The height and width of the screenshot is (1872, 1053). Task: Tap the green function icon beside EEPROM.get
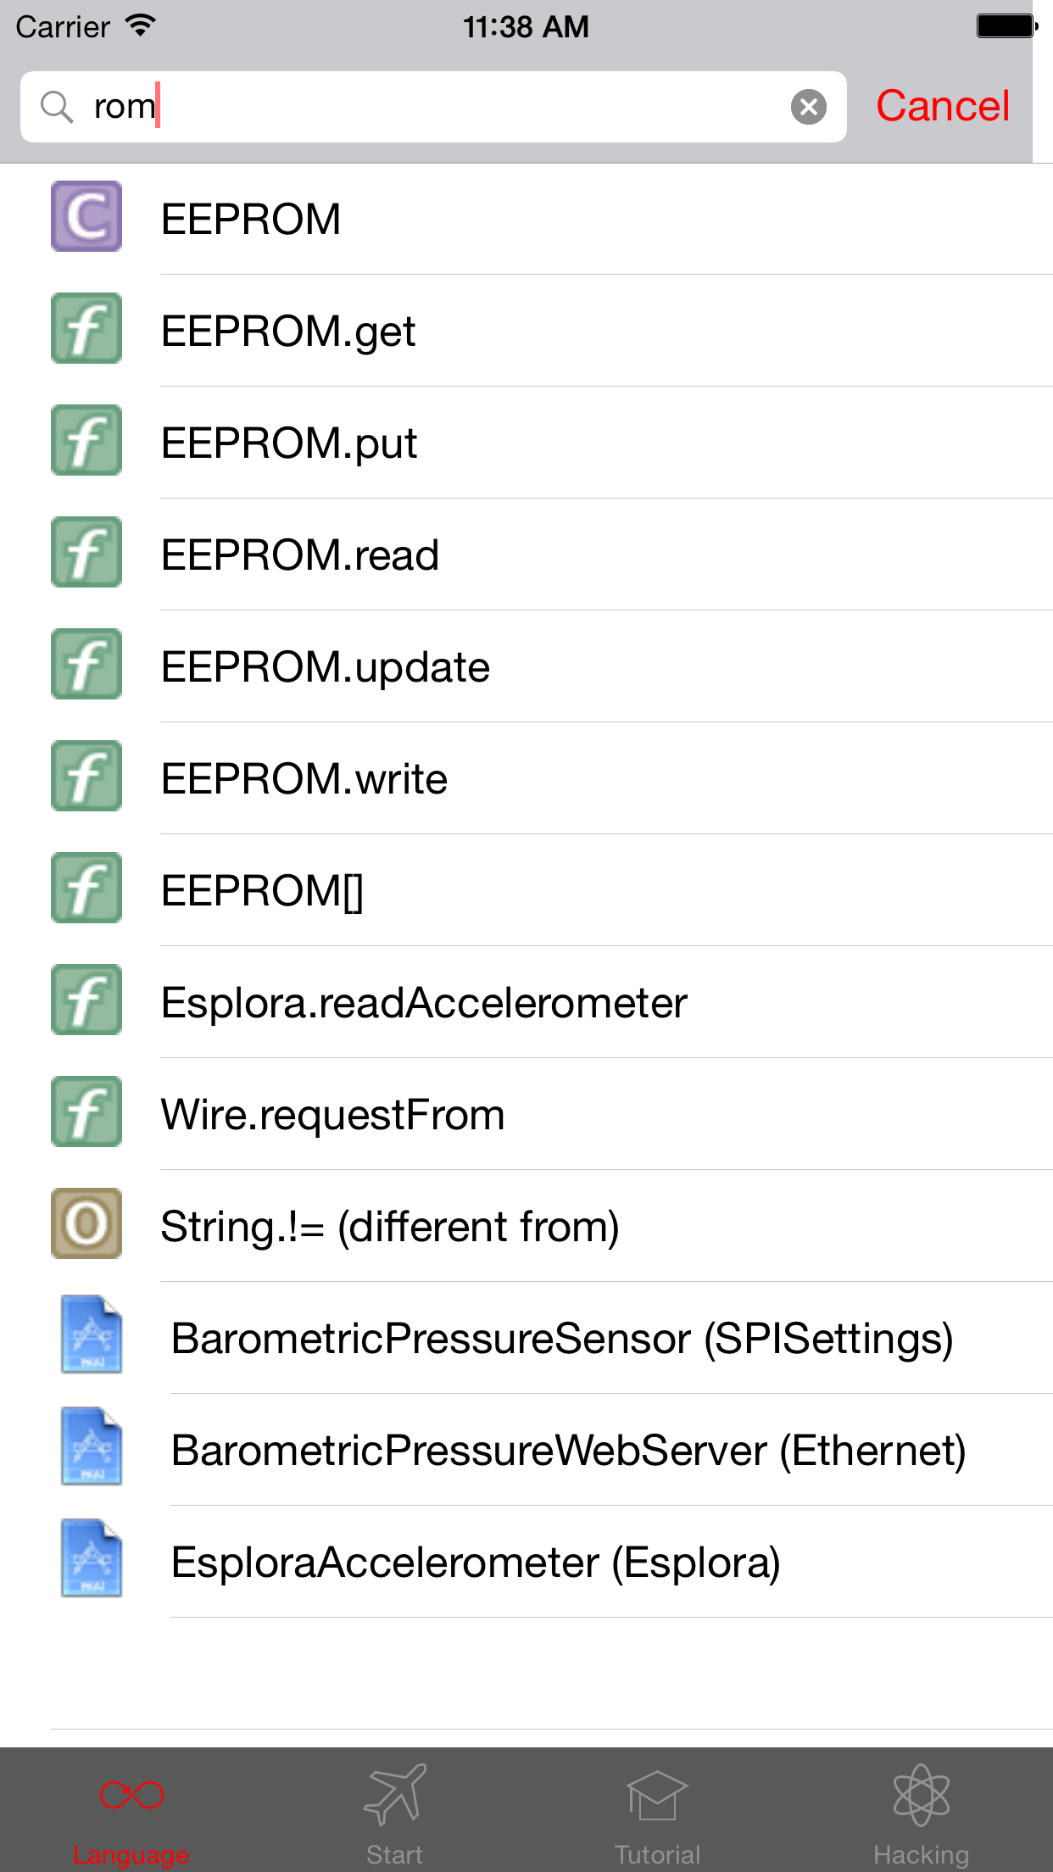pyautogui.click(x=86, y=330)
